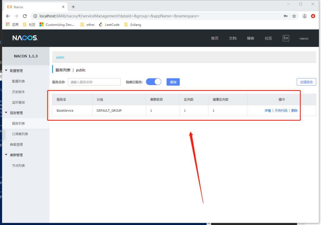This screenshot has height=225, width=321.
Task: Focus the 服务名称 input field
Action: pos(94,82)
